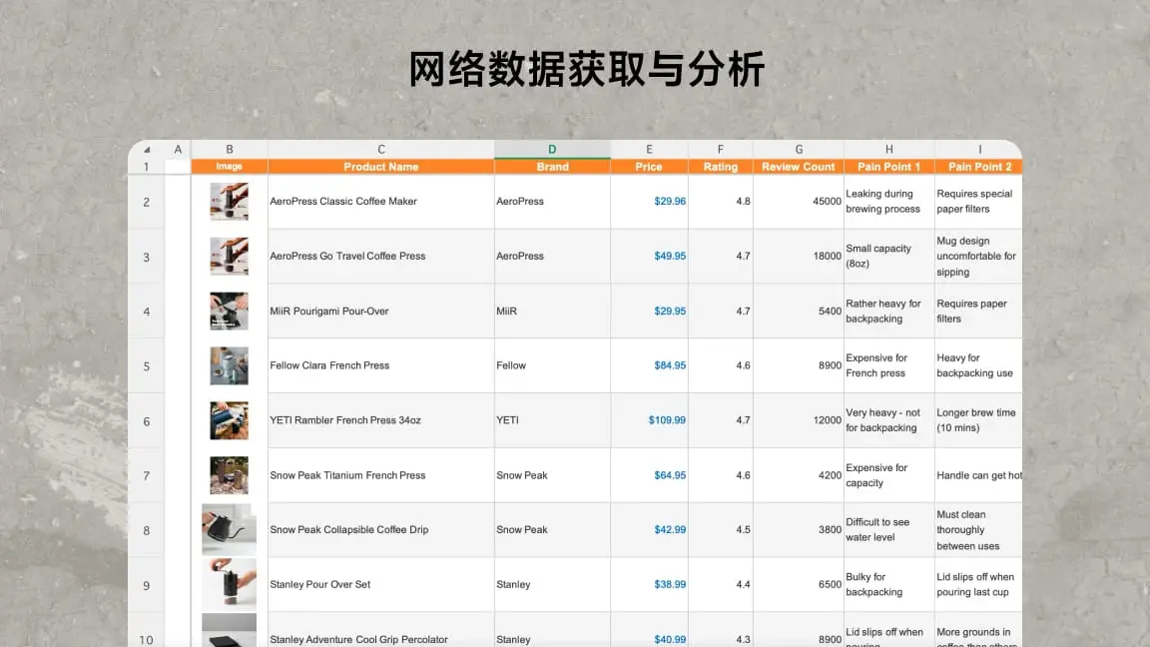The image size is (1150, 647).
Task: Select column A header
Action: [178, 149]
